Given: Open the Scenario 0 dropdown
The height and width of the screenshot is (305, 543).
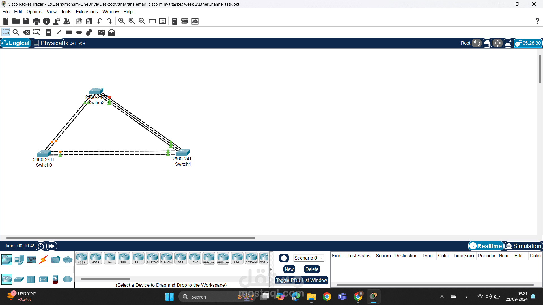Looking at the screenshot, I should tap(308, 258).
